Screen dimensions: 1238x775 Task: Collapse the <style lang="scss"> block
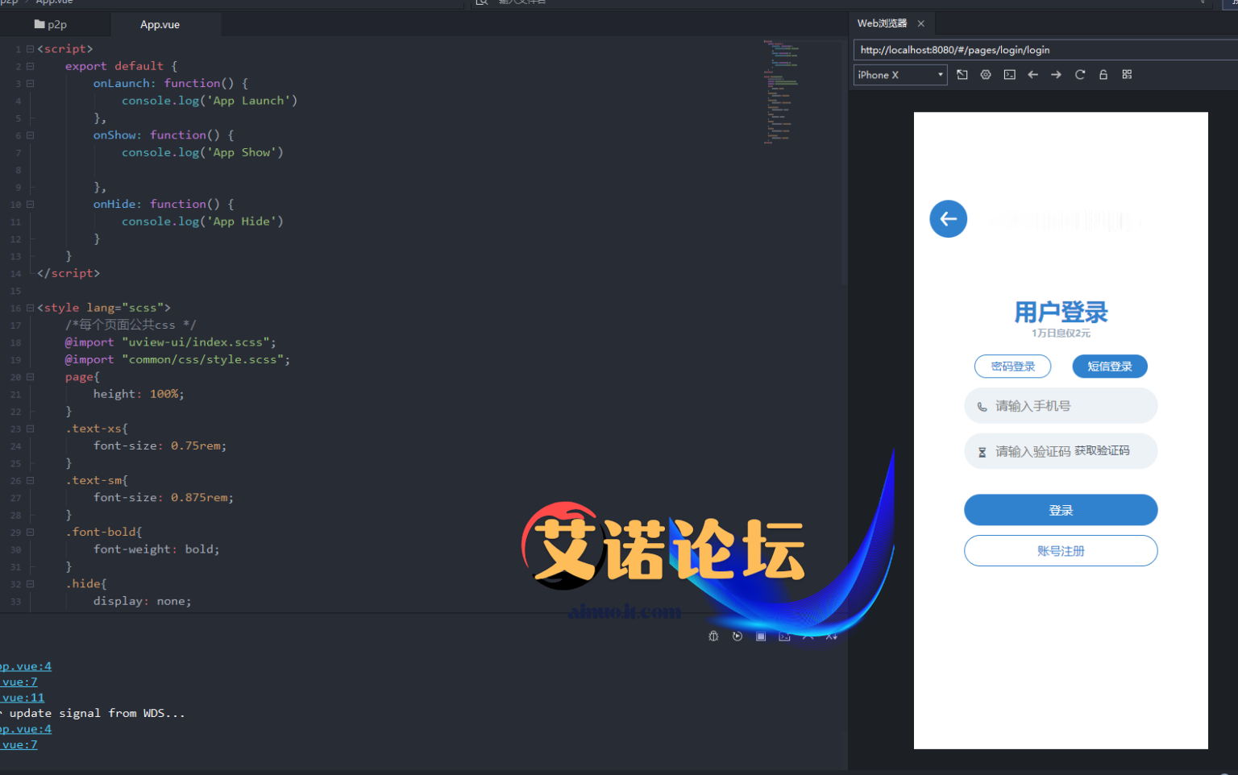point(30,308)
